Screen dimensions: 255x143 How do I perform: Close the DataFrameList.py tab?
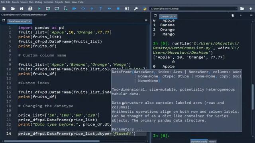tap(29, 21)
